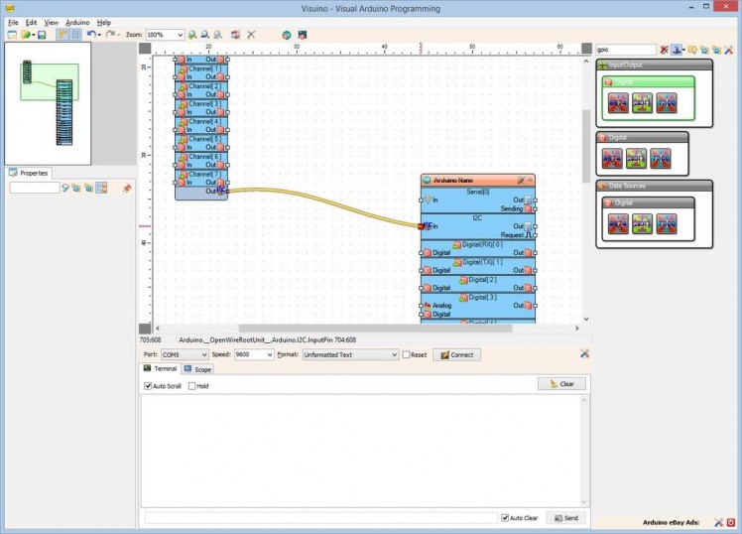742x534 pixels.
Task: Click the Save project toolbar icon
Action: pyautogui.click(x=42, y=35)
